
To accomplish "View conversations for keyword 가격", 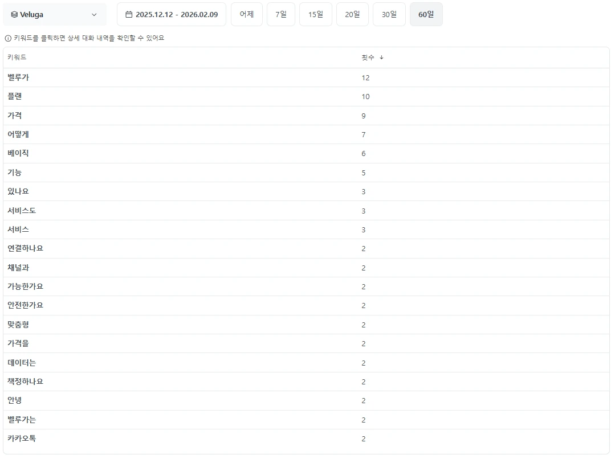I will pos(15,116).
